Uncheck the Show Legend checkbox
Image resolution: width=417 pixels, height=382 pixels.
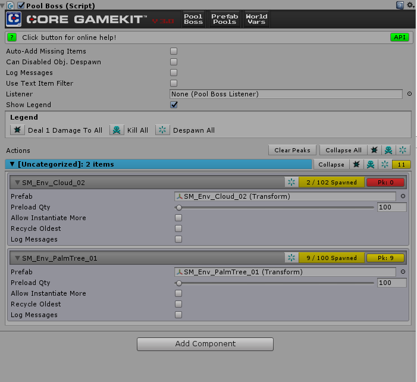(174, 105)
